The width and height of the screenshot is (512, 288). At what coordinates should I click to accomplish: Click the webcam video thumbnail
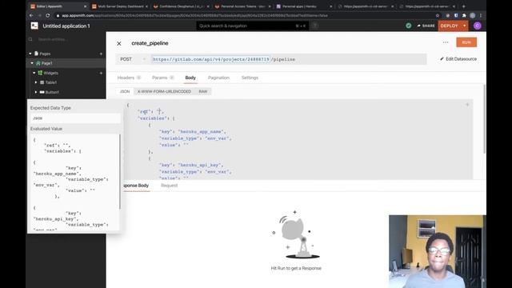pyautogui.click(x=438, y=251)
